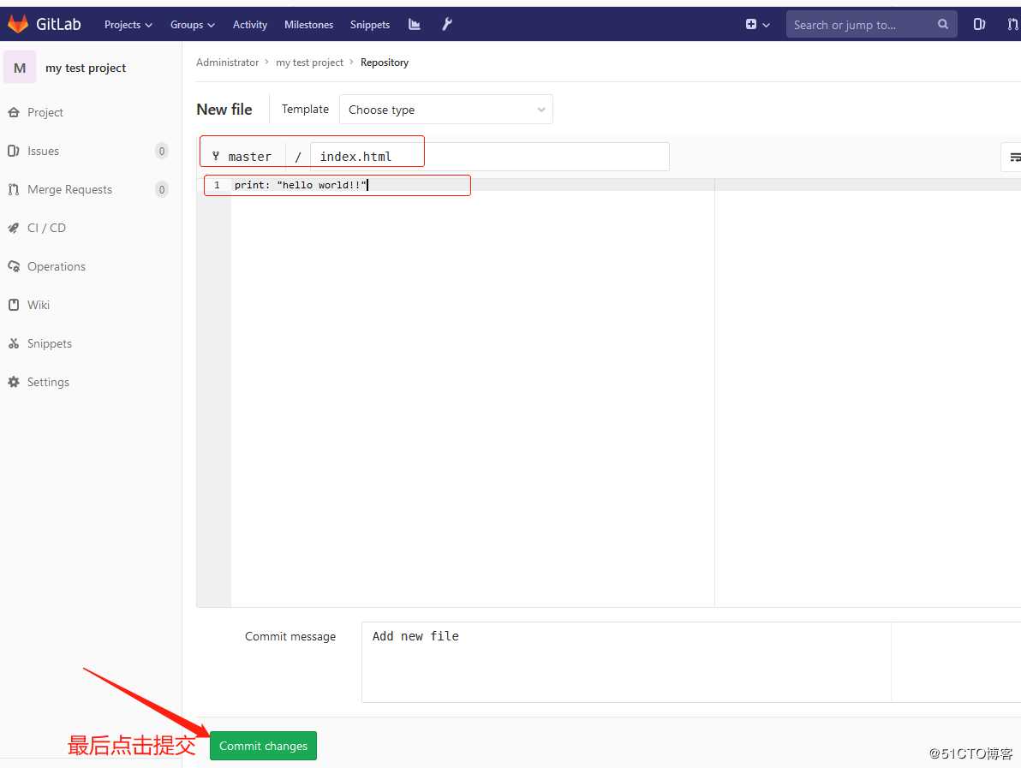Click the master branch label
The height and width of the screenshot is (768, 1021).
coord(250,157)
